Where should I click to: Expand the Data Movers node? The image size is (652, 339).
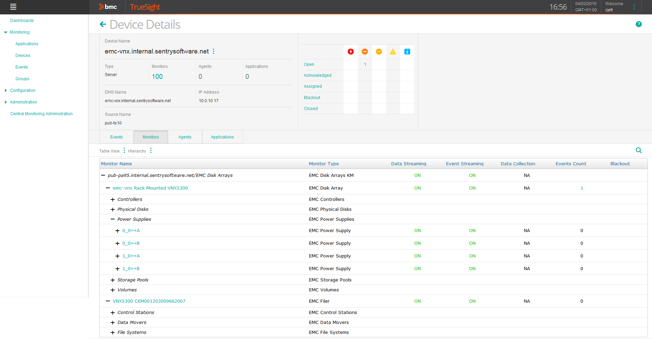[113, 323]
